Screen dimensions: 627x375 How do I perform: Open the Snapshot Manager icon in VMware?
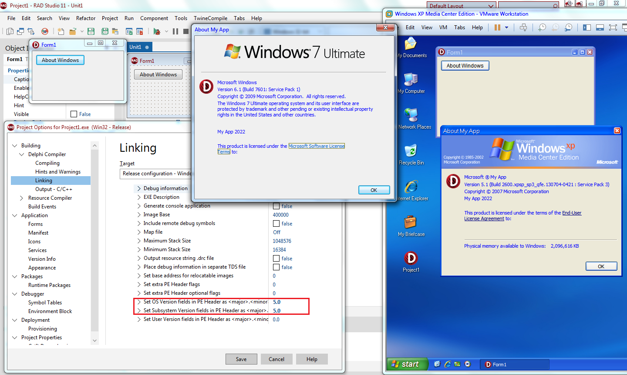click(x=568, y=27)
